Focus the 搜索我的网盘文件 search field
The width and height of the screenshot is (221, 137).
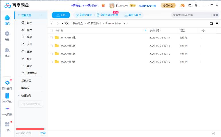(191, 15)
